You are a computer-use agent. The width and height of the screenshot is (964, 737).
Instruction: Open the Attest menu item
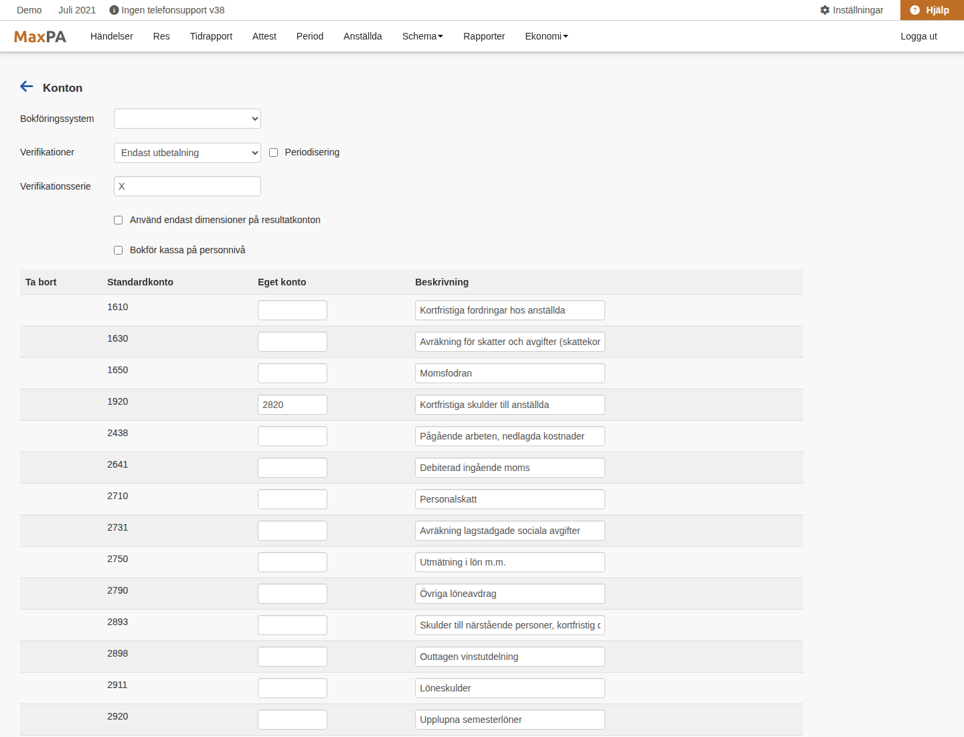pyautogui.click(x=264, y=36)
